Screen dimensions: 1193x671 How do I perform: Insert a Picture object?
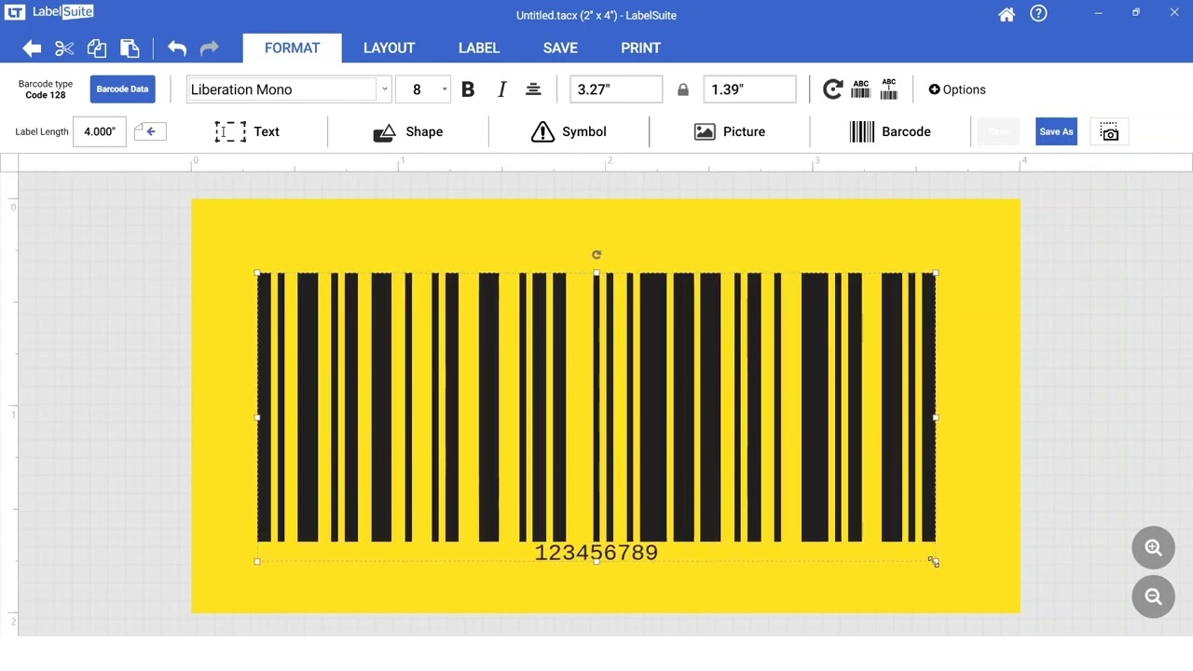tap(730, 131)
